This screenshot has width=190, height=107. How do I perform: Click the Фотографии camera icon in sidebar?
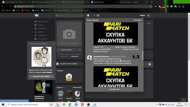click(x=36, y=39)
